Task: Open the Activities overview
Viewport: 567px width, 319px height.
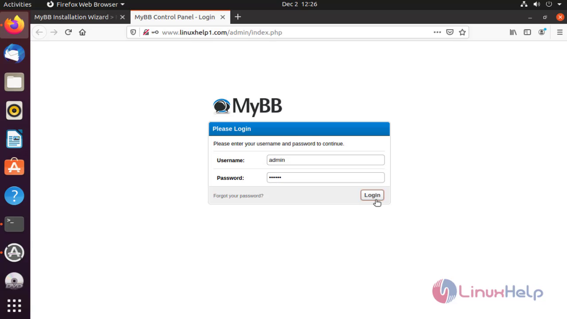Action: 17,4
